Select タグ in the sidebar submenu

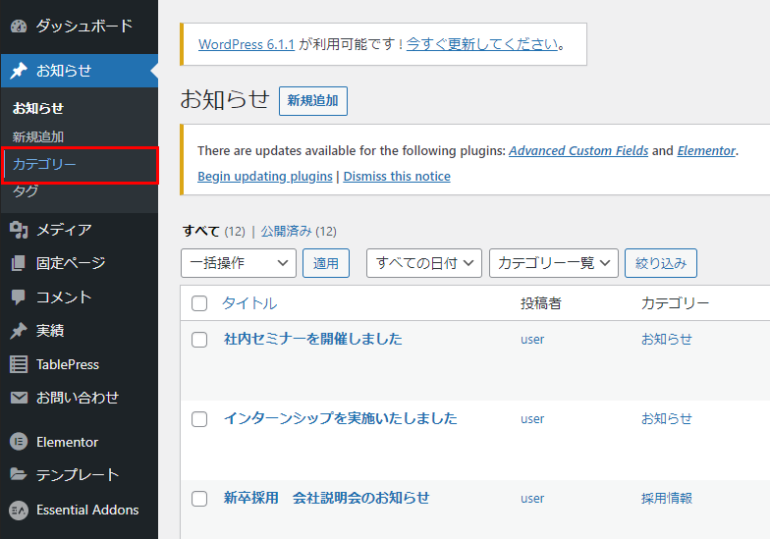pyautogui.click(x=26, y=191)
